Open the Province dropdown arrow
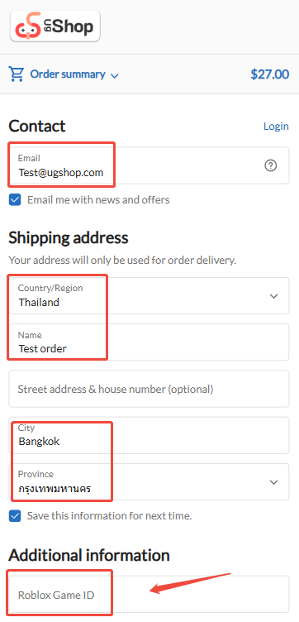The height and width of the screenshot is (622, 299). tap(273, 482)
